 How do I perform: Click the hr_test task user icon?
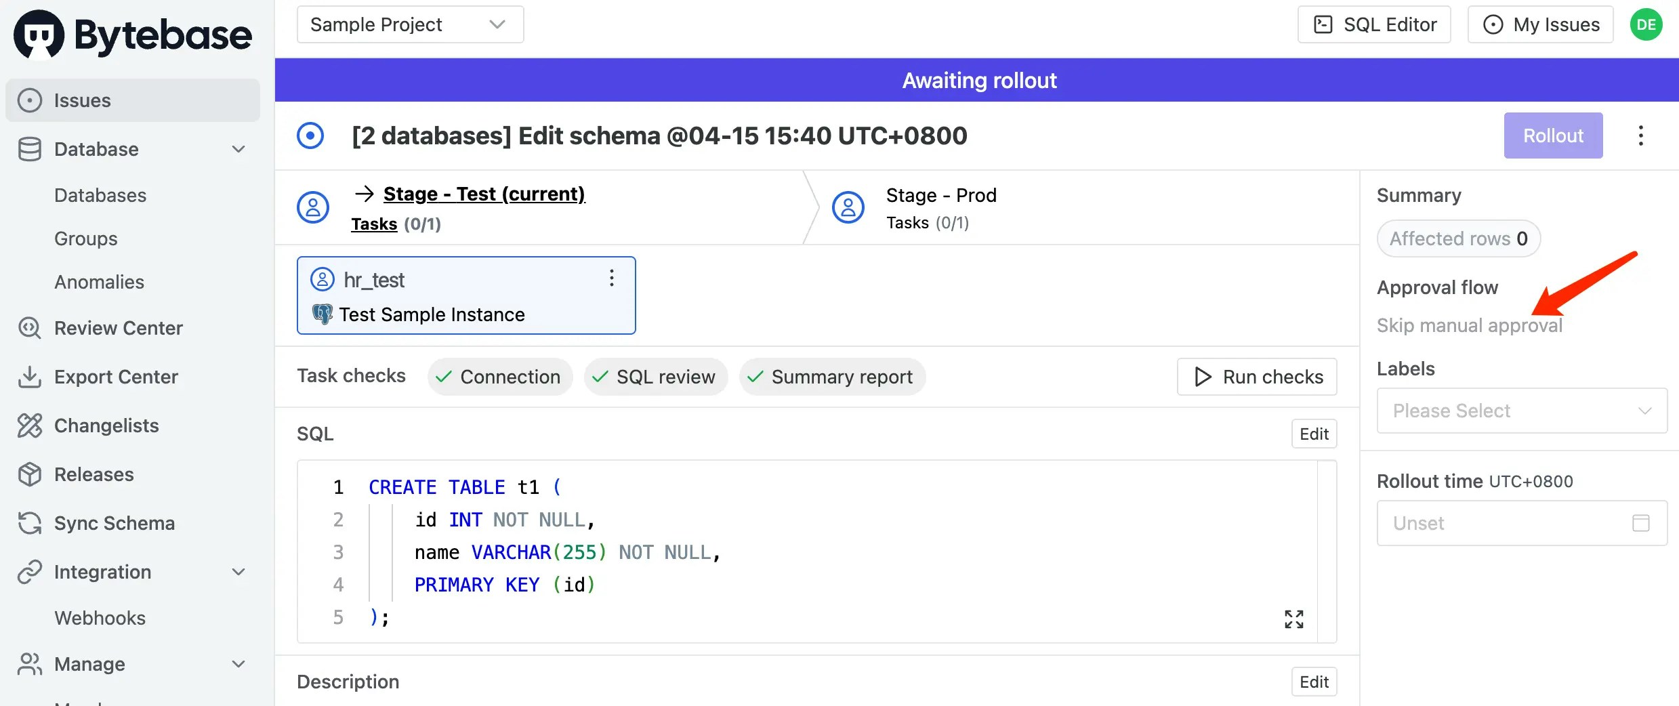[323, 279]
